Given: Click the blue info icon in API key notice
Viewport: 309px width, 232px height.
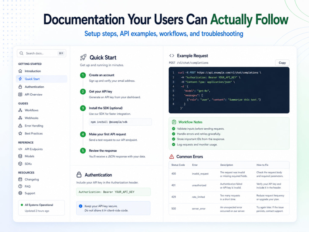Looking at the screenshot, I should (x=80, y=206).
